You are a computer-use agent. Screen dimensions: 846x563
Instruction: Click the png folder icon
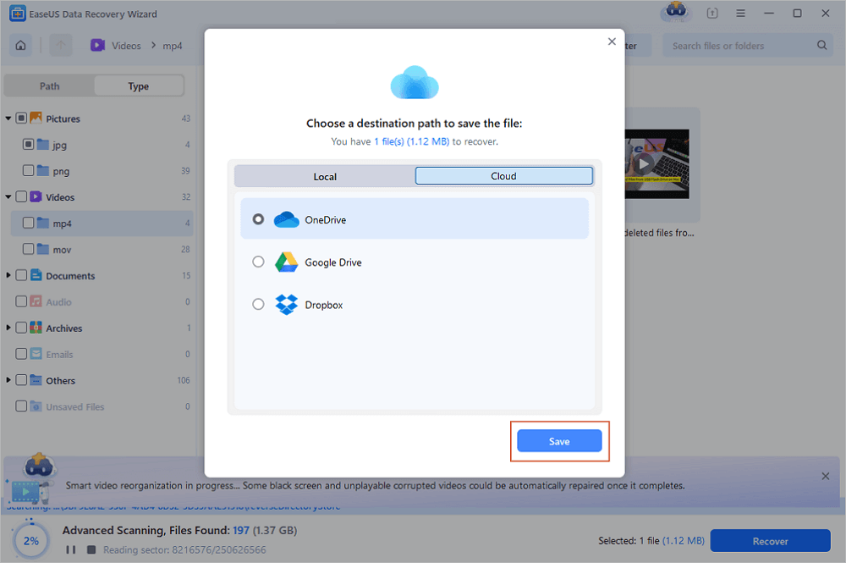[x=43, y=170]
